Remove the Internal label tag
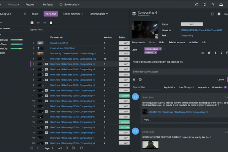 155,52
